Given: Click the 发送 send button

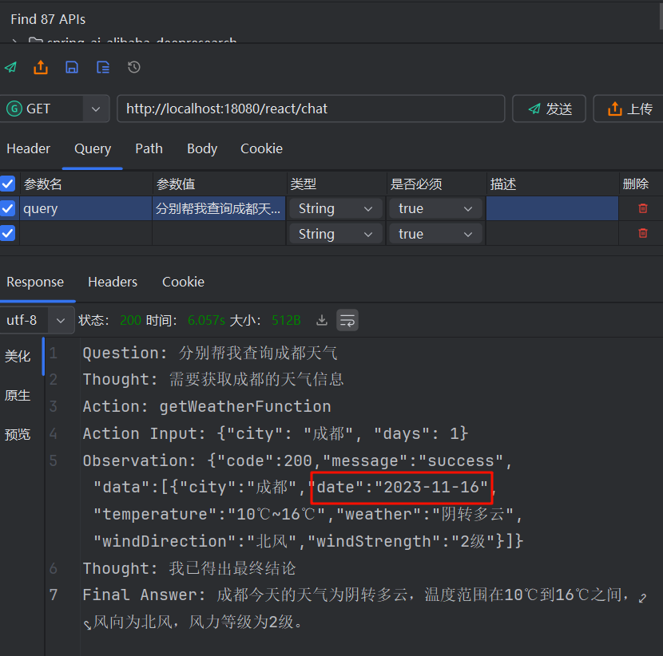Looking at the screenshot, I should [549, 109].
